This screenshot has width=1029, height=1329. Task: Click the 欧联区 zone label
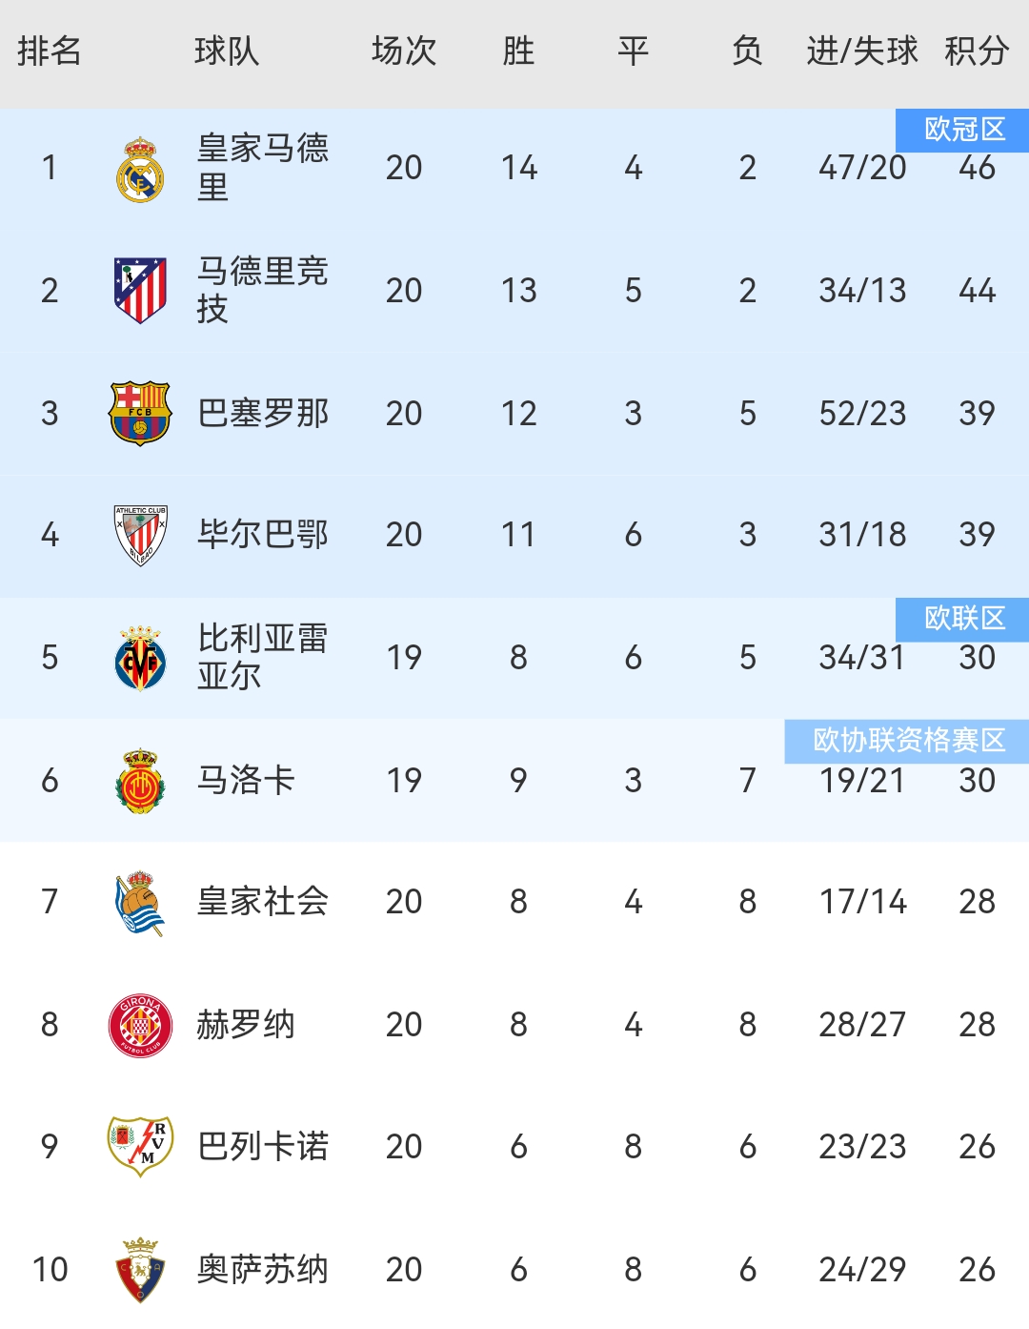point(964,619)
